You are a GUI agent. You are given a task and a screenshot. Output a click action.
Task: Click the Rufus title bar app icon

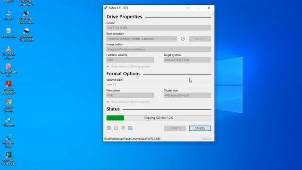click(x=106, y=8)
